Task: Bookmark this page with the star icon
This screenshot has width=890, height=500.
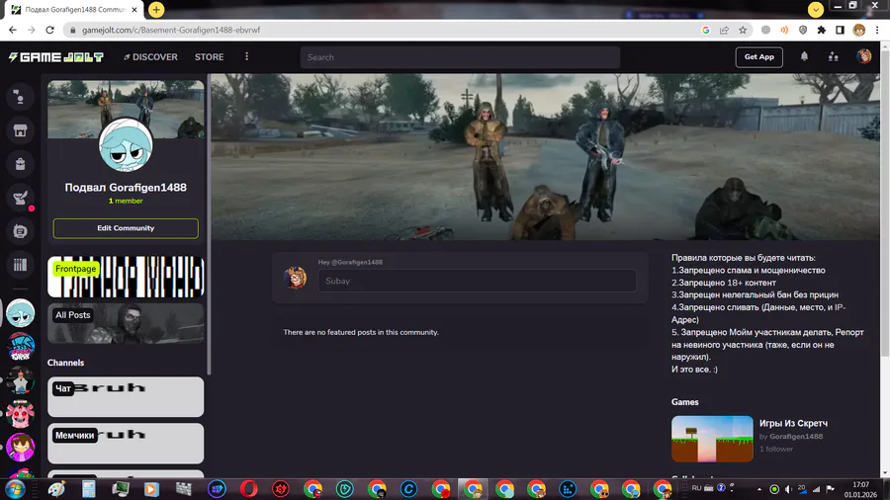Action: click(743, 30)
